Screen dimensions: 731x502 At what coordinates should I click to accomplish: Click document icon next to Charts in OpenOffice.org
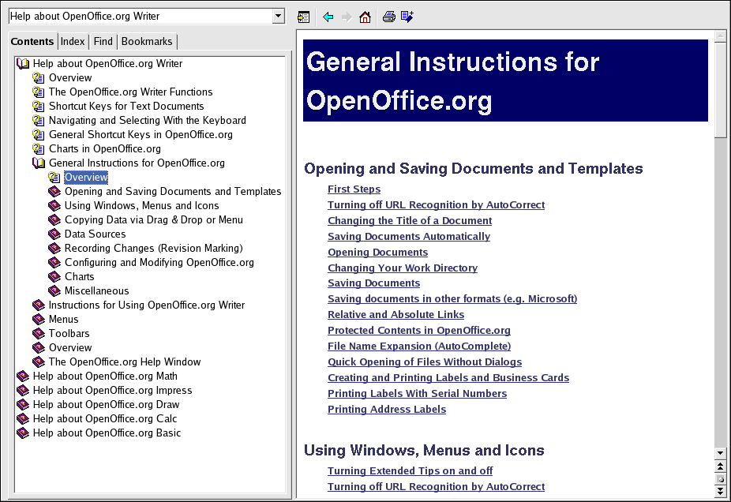(x=39, y=149)
